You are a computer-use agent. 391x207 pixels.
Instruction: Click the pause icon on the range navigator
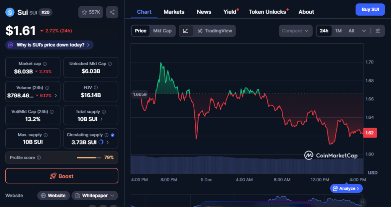(x=362, y=202)
